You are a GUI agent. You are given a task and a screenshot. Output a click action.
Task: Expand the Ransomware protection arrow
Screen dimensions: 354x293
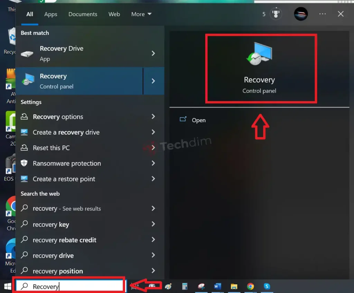pyautogui.click(x=153, y=163)
